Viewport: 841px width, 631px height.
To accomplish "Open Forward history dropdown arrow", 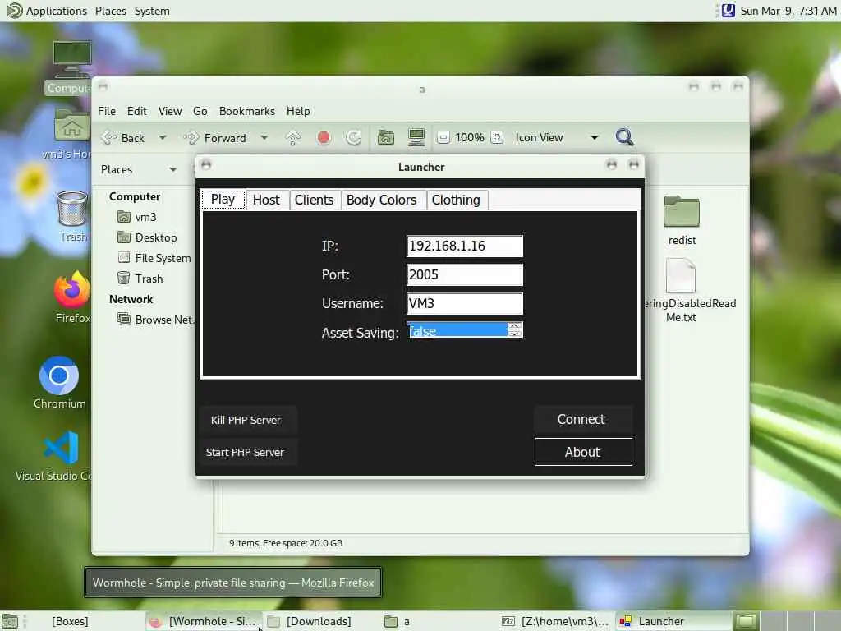I will (264, 138).
